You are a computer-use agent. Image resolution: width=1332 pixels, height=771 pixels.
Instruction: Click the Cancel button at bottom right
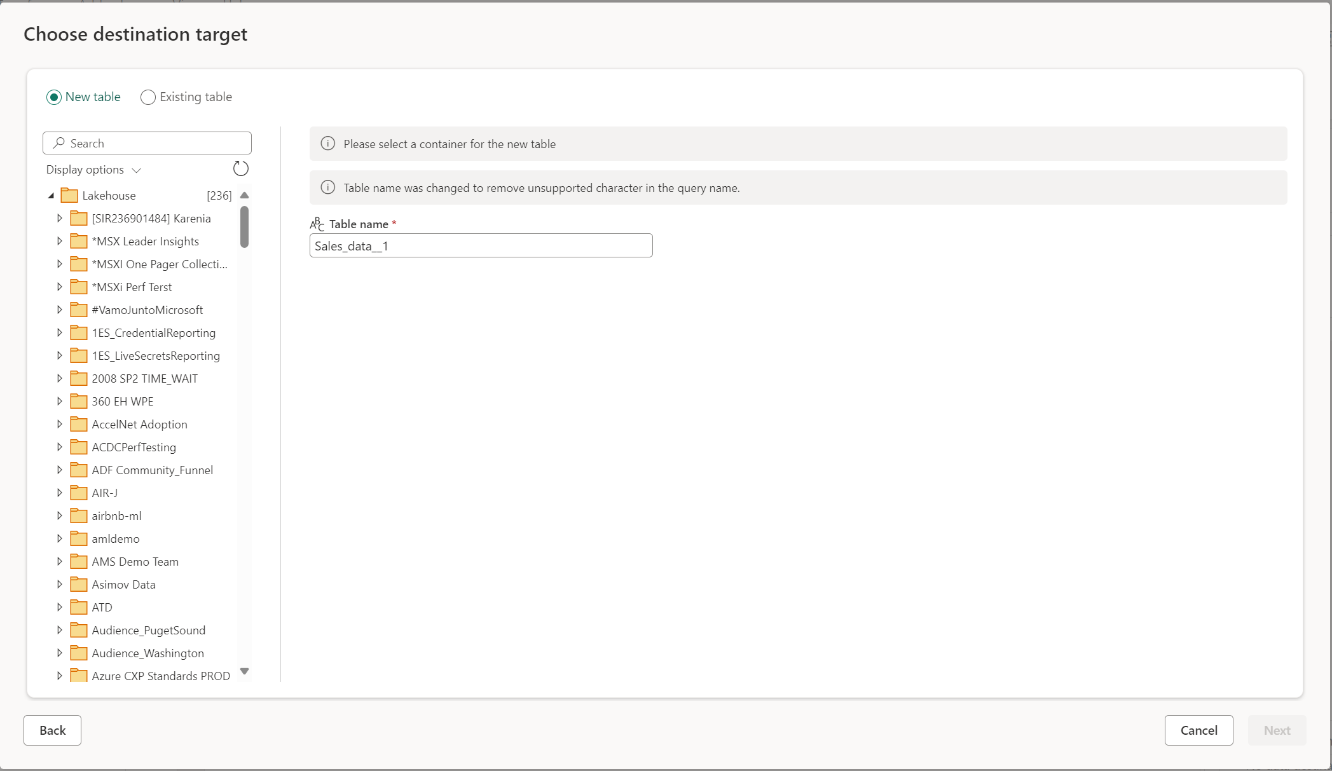1199,730
